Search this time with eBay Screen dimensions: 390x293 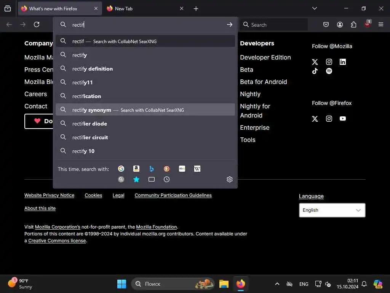tap(182, 169)
